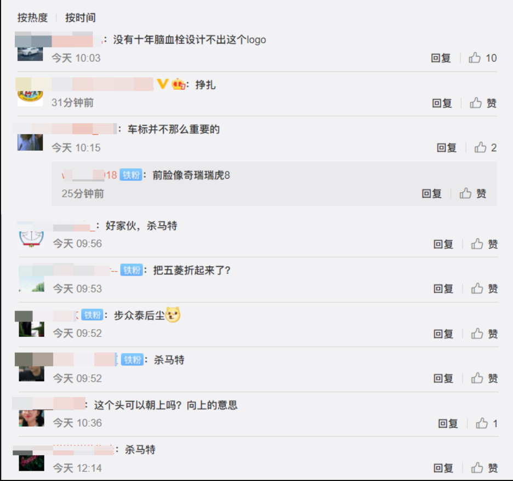Image resolution: width=513 pixels, height=481 pixels.
Task: Like the 挣扎 comment
Action: click(483, 103)
